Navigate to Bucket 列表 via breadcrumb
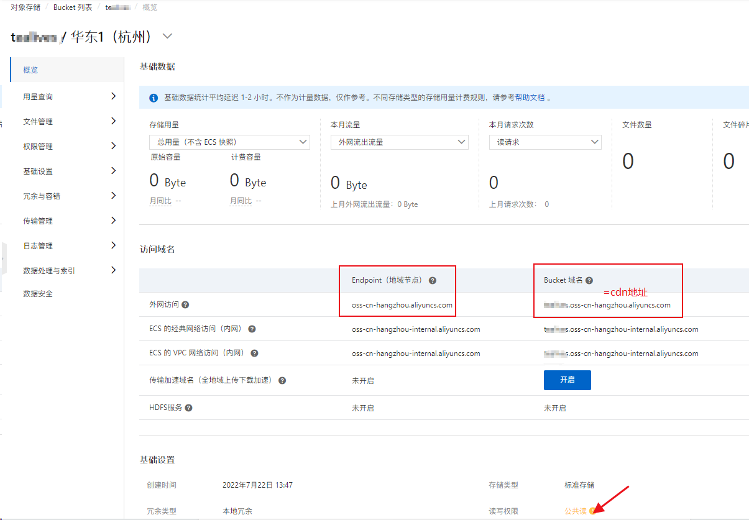This screenshot has height=520, width=749. click(x=72, y=7)
